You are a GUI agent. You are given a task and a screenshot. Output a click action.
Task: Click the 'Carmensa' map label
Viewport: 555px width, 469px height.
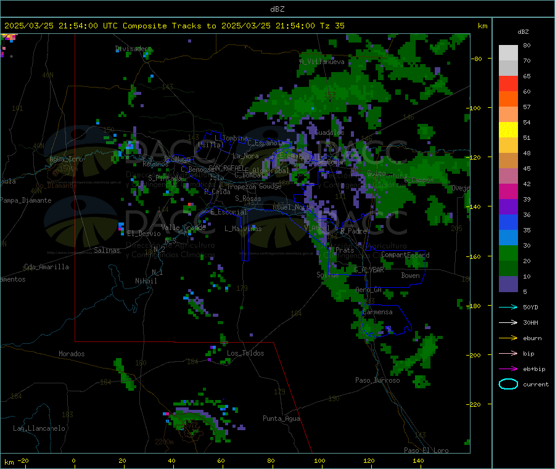click(x=377, y=312)
